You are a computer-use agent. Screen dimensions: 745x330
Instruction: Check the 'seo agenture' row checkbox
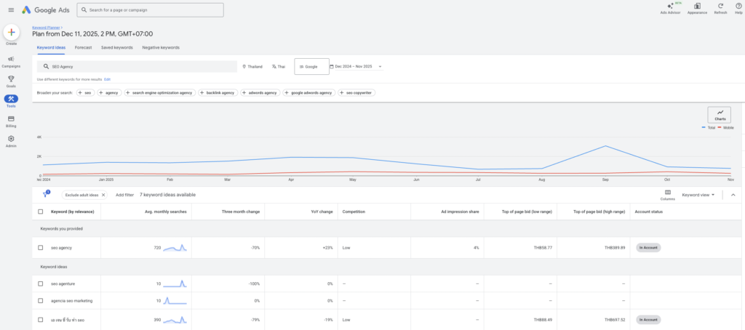(x=41, y=283)
